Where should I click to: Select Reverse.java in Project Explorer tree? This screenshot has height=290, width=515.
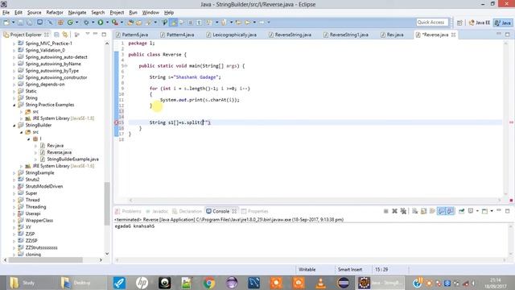pyautogui.click(x=59, y=152)
